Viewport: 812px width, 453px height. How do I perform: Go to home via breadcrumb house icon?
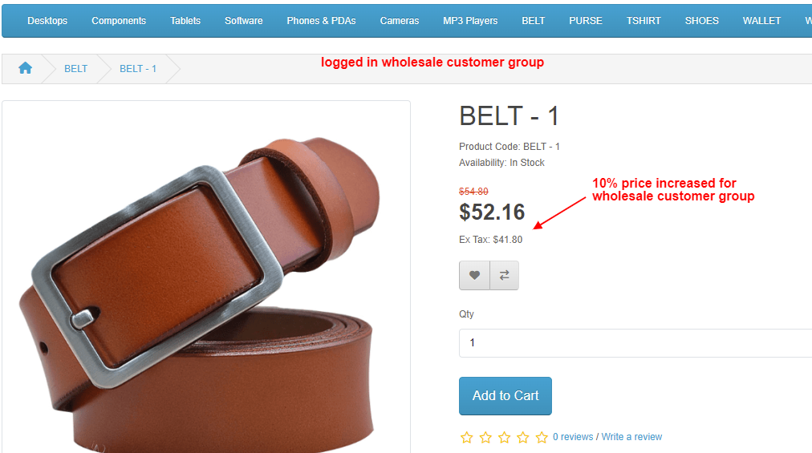[x=25, y=68]
